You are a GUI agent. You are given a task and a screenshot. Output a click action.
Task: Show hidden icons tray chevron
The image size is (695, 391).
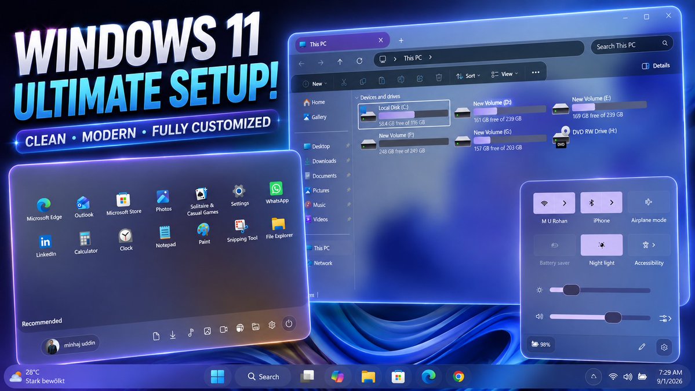tap(594, 377)
